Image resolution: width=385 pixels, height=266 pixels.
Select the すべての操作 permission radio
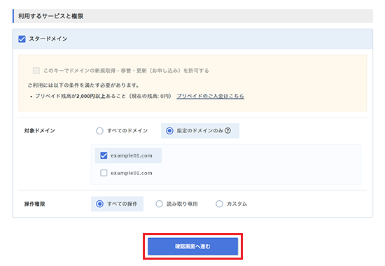click(x=99, y=204)
